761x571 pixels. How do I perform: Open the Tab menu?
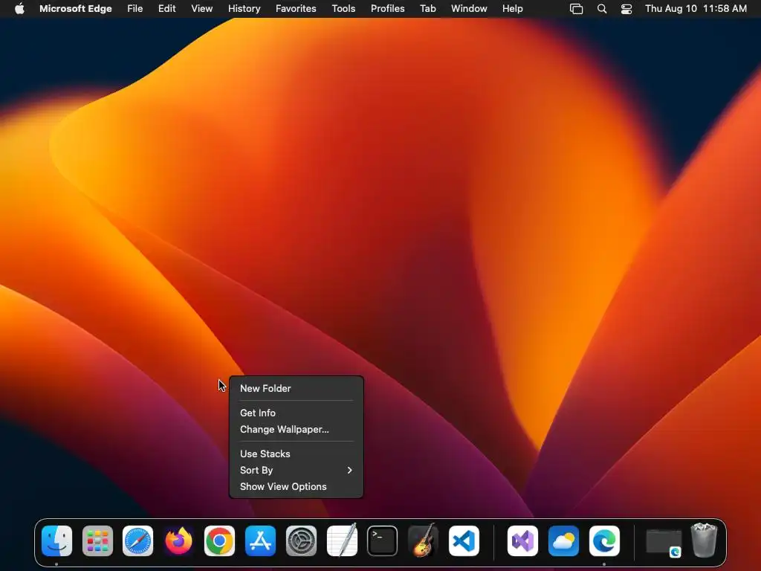pyautogui.click(x=428, y=8)
